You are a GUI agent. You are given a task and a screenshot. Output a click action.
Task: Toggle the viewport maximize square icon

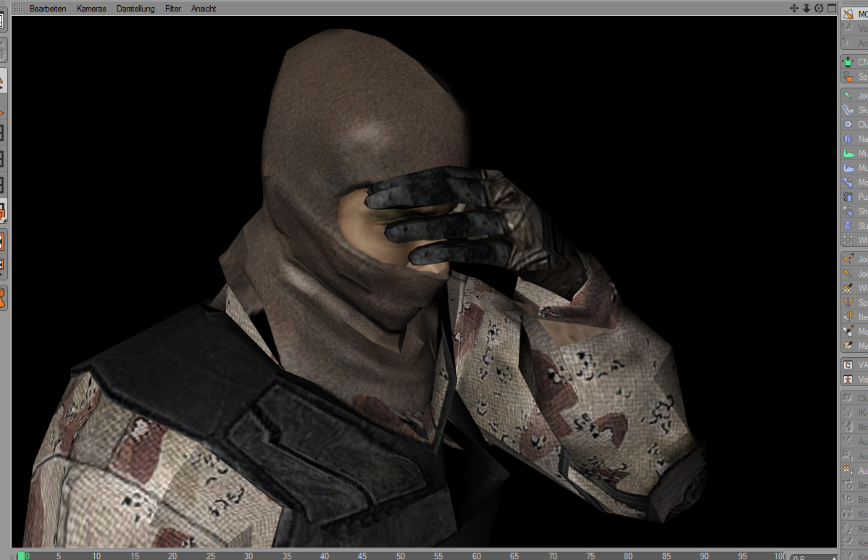[x=830, y=9]
